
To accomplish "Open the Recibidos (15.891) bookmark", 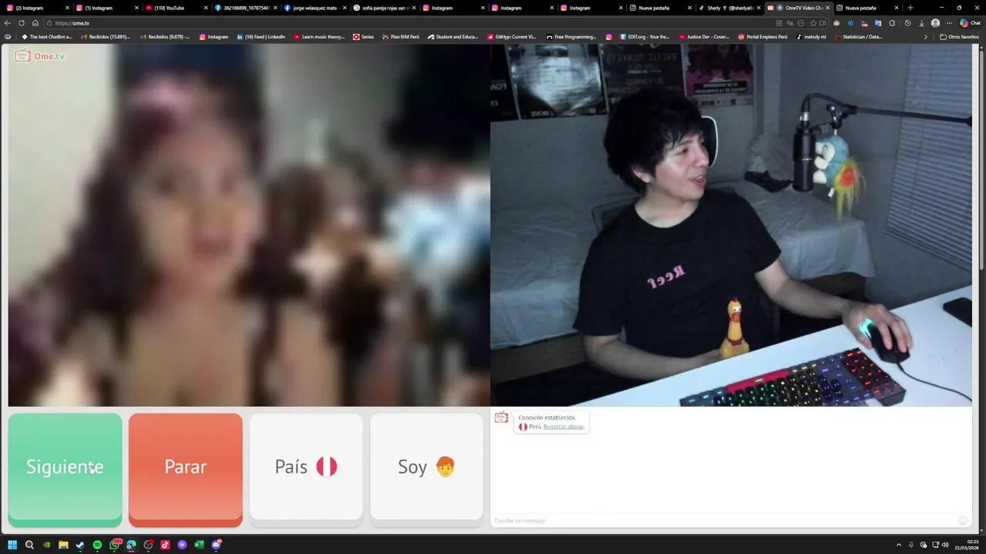I will pos(105,37).
